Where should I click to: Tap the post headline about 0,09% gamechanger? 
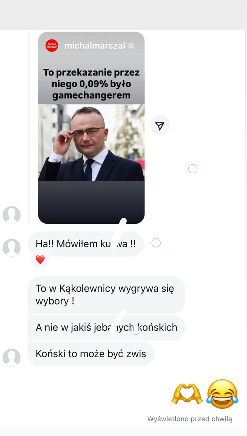(x=91, y=84)
